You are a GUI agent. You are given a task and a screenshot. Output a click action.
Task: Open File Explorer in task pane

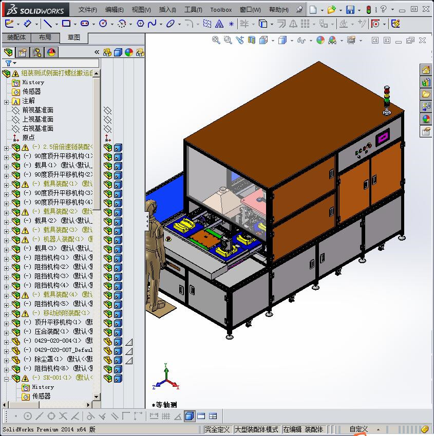[426, 94]
